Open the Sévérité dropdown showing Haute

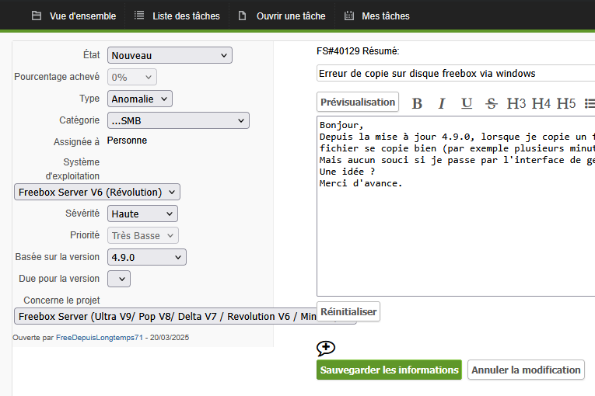tap(142, 214)
